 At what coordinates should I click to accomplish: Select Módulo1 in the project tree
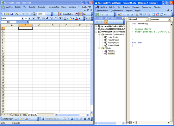(111, 51)
